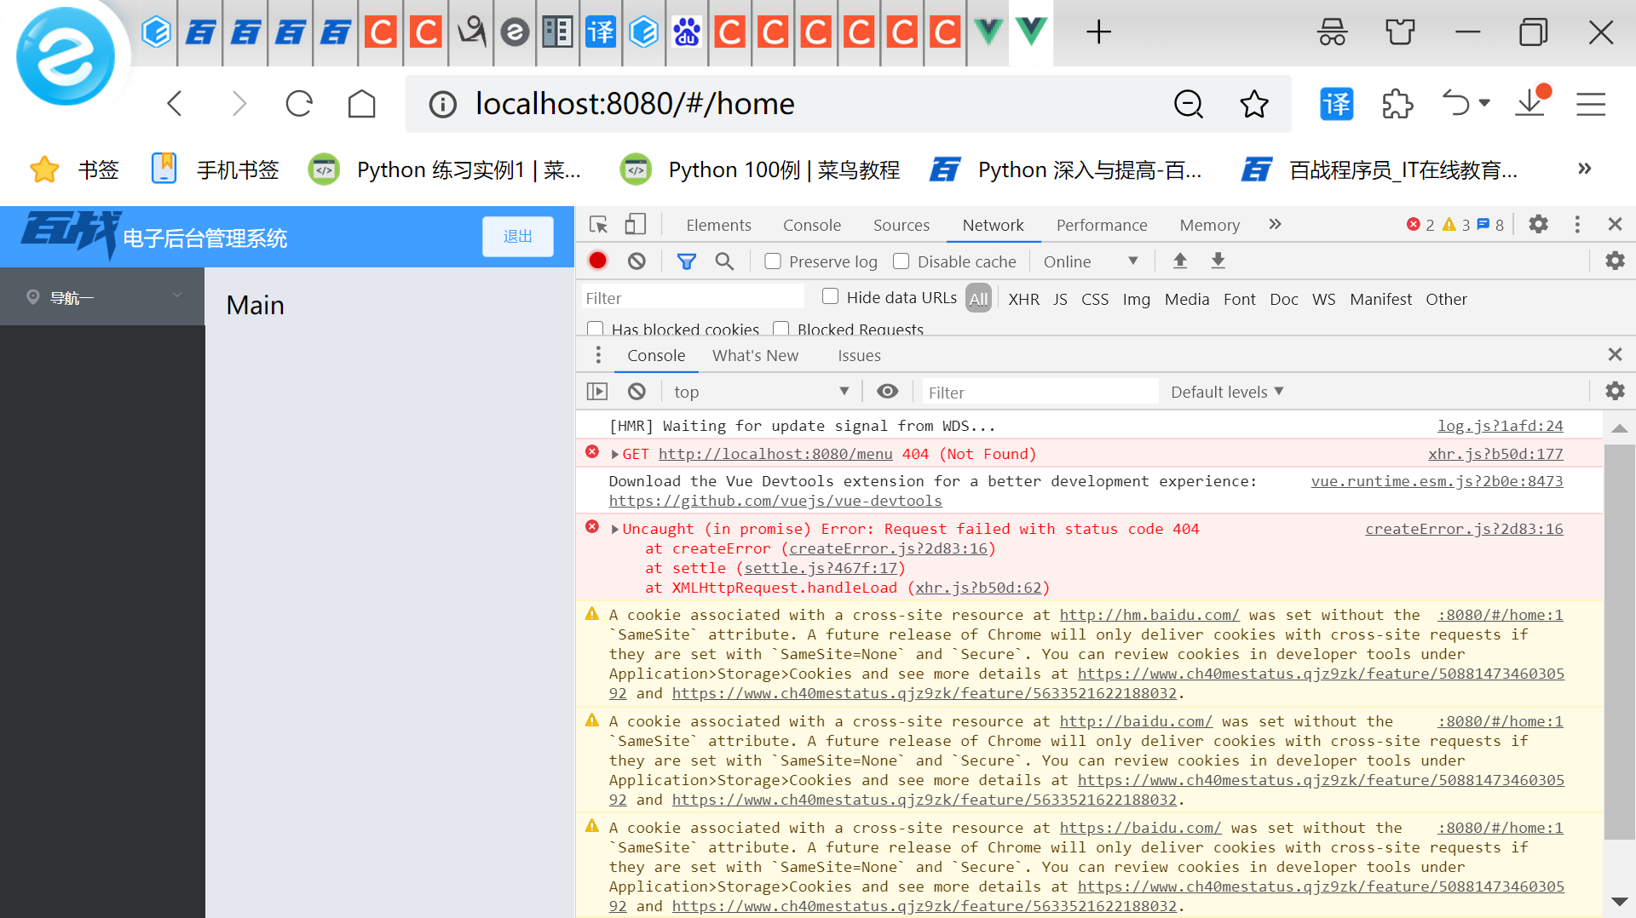
Task: Open drawer three-dot more tools menu
Action: [598, 355]
